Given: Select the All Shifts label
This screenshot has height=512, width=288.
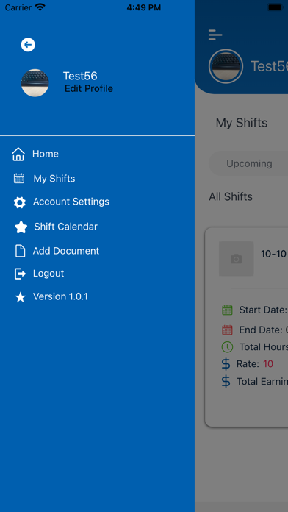Looking at the screenshot, I should click(231, 196).
